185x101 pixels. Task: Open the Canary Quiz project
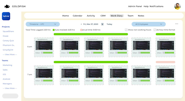tap(8, 41)
